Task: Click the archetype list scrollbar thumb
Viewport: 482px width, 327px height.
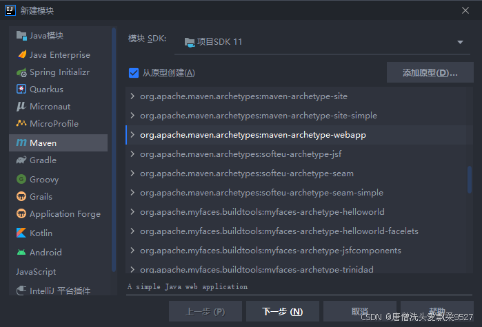Action: point(470,180)
